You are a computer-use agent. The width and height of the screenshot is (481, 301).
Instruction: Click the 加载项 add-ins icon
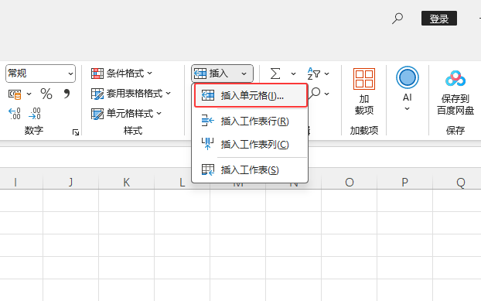pos(364,79)
